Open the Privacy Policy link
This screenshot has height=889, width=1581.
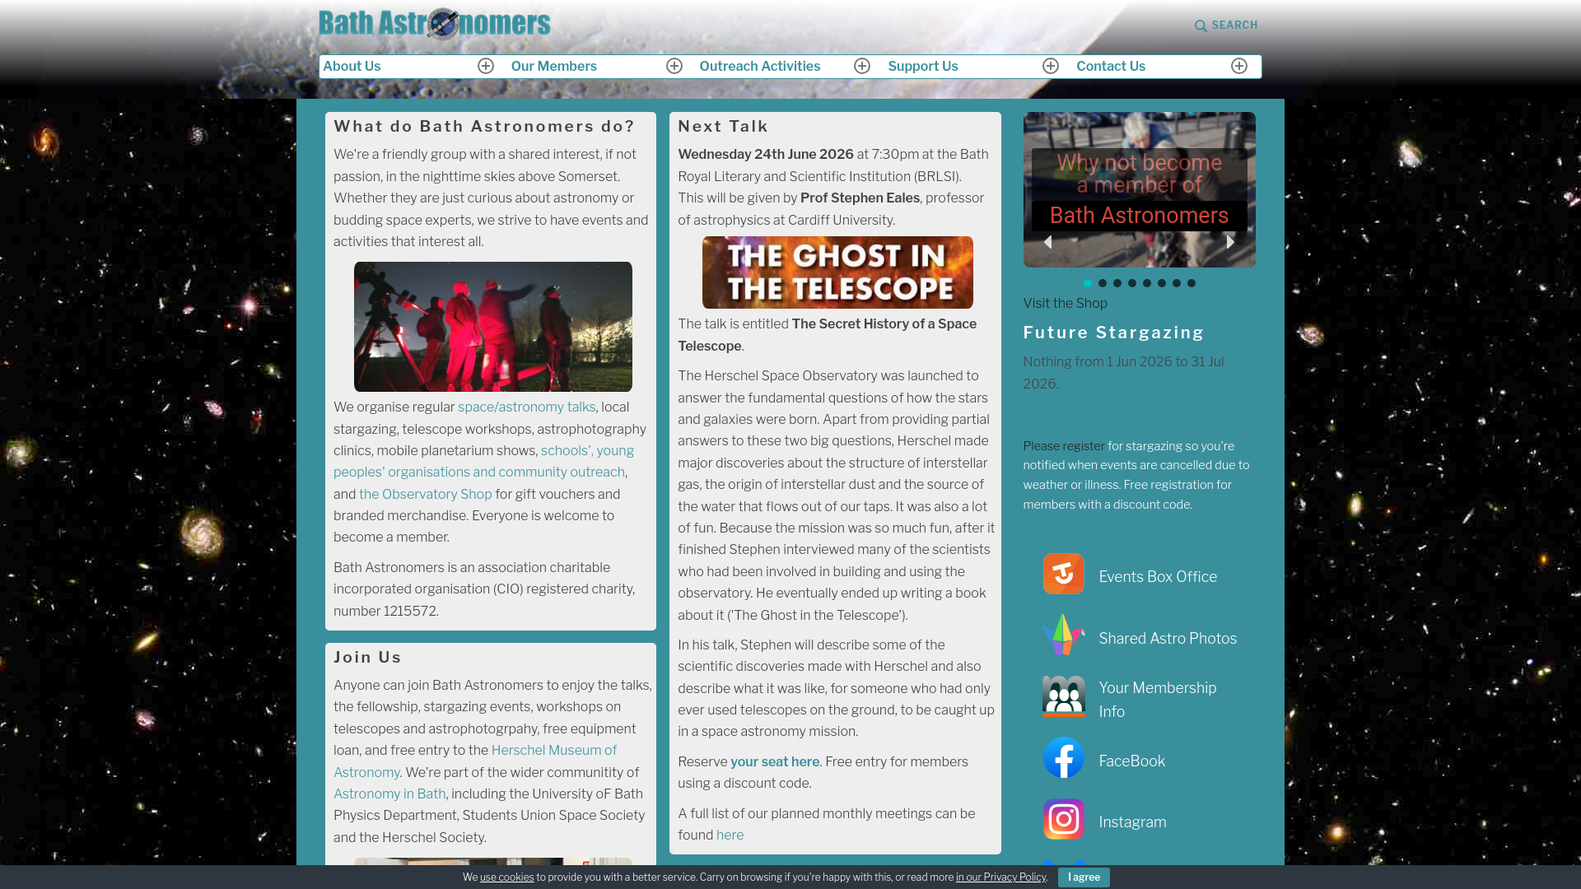tap(1000, 877)
